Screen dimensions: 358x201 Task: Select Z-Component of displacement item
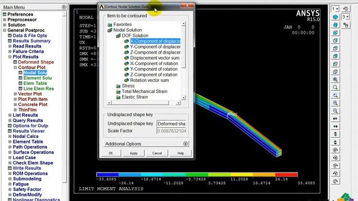coord(156,52)
